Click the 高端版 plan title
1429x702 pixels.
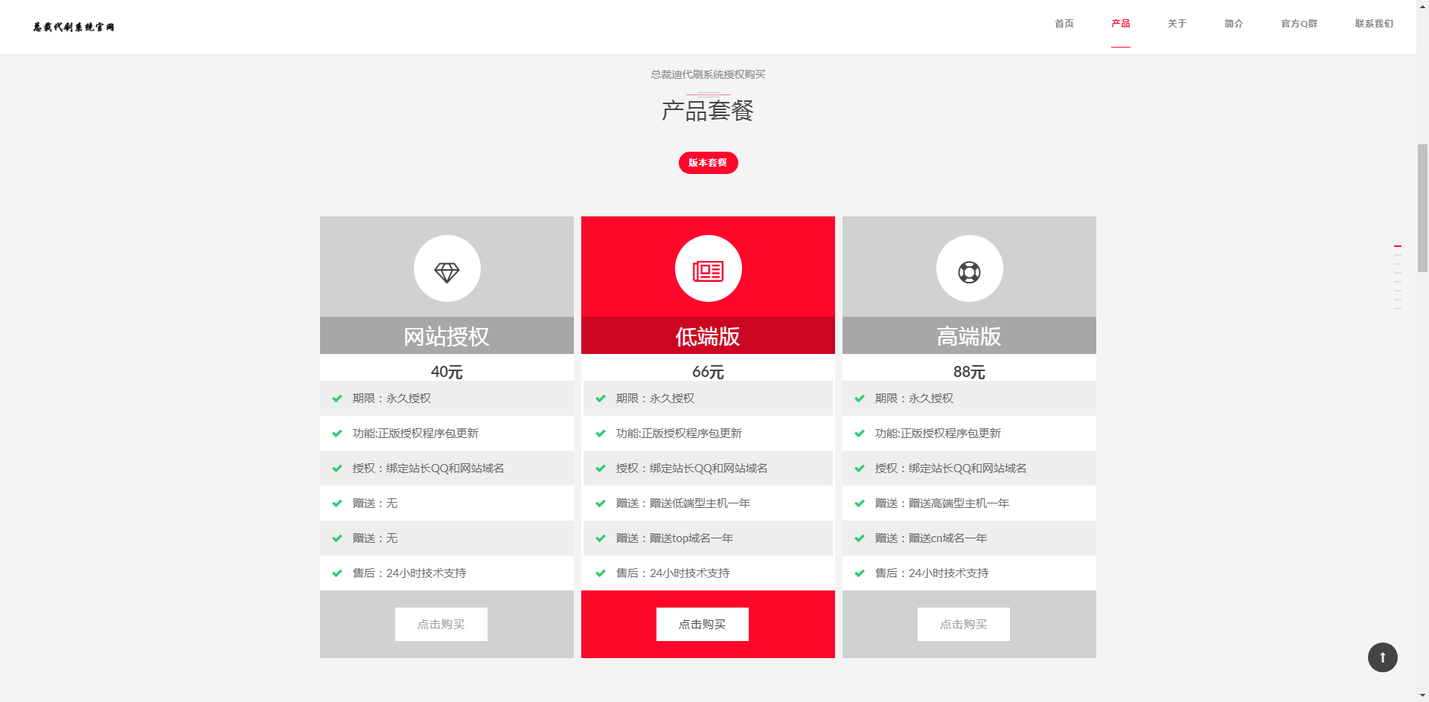(969, 337)
